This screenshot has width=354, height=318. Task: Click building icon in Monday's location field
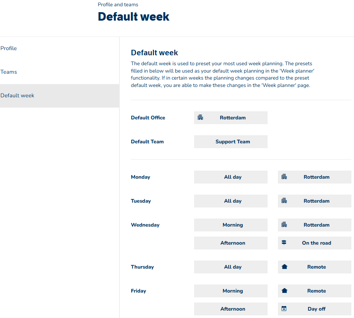284,177
